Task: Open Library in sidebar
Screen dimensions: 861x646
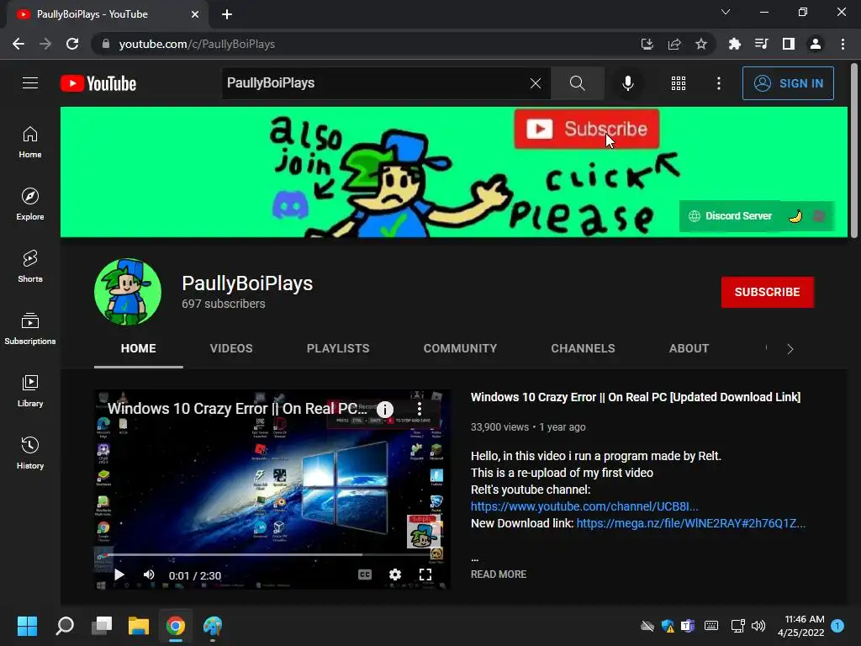Action: coord(30,390)
